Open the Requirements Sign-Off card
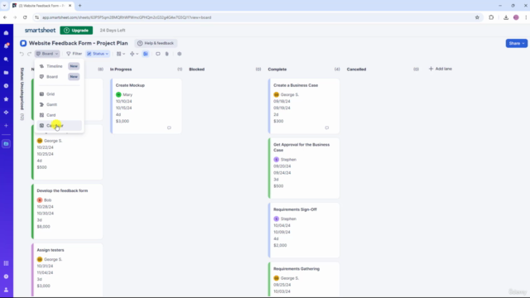530x298 pixels. click(x=304, y=230)
